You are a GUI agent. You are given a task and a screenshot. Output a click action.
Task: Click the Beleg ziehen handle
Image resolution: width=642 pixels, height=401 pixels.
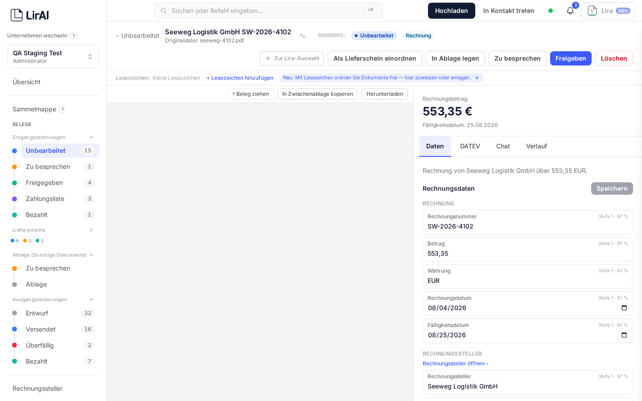[251, 94]
